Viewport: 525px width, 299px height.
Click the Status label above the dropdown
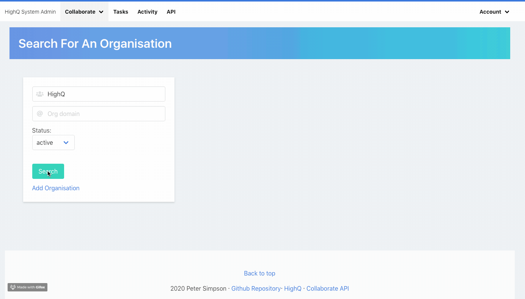point(42,130)
